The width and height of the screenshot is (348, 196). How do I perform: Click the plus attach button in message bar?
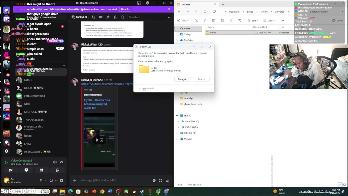(75, 180)
